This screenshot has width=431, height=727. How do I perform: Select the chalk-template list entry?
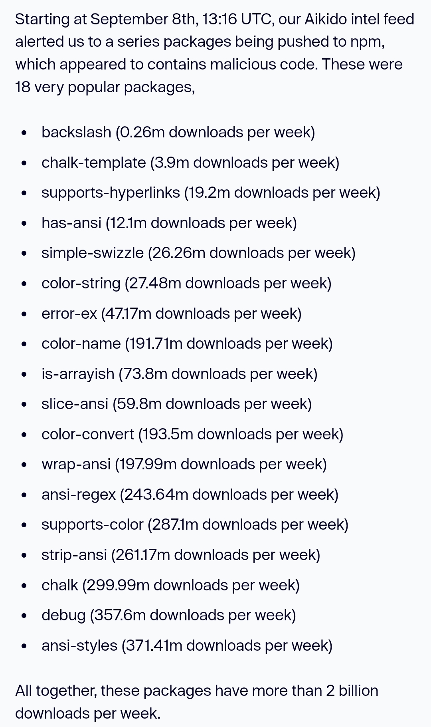[x=190, y=163]
